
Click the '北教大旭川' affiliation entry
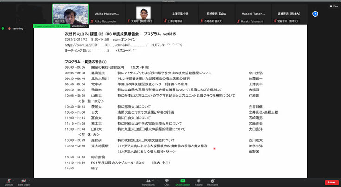click(100, 78)
